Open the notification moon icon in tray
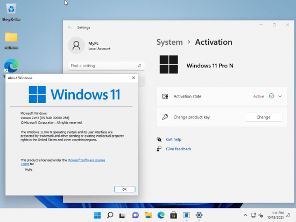The height and width of the screenshot is (222, 296). 288,215
